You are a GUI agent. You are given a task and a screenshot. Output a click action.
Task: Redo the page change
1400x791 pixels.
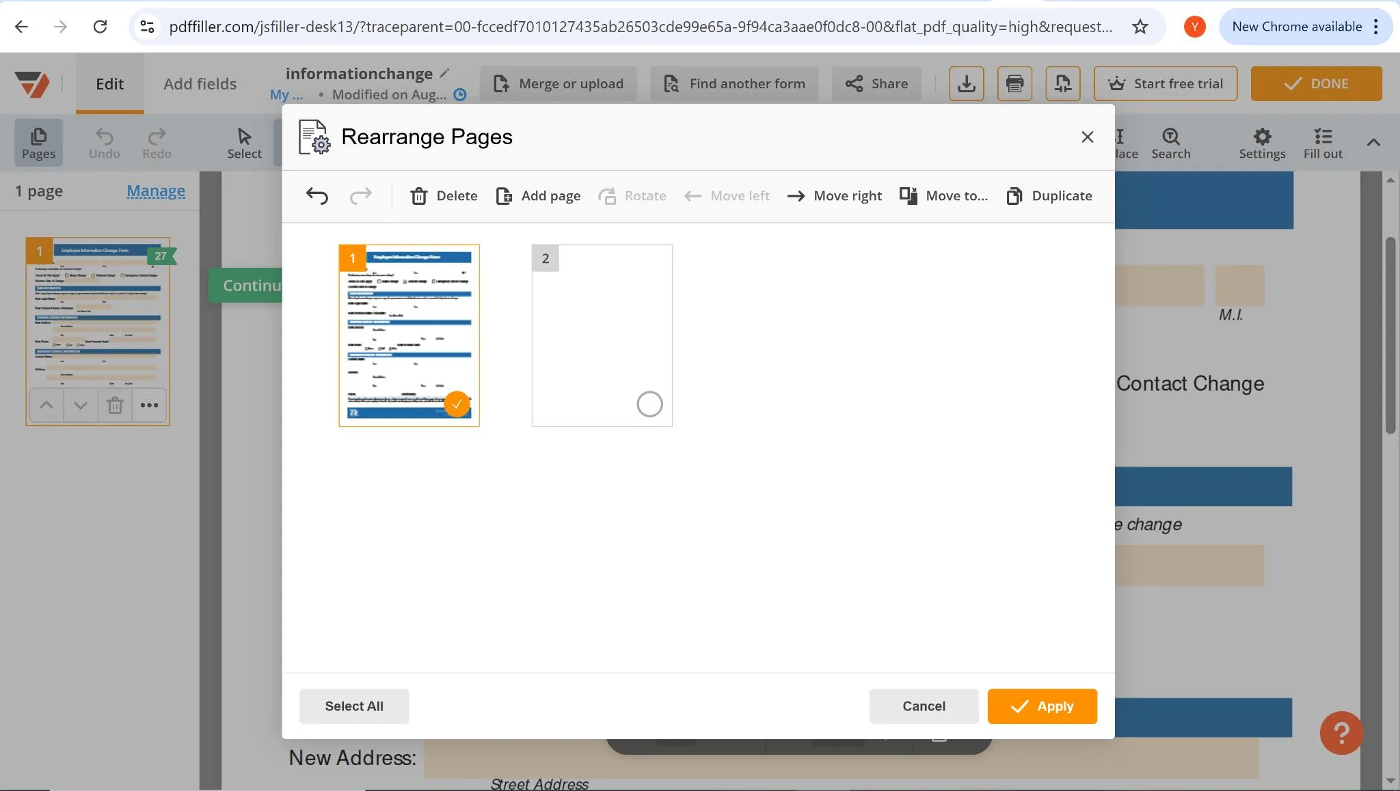click(x=361, y=195)
